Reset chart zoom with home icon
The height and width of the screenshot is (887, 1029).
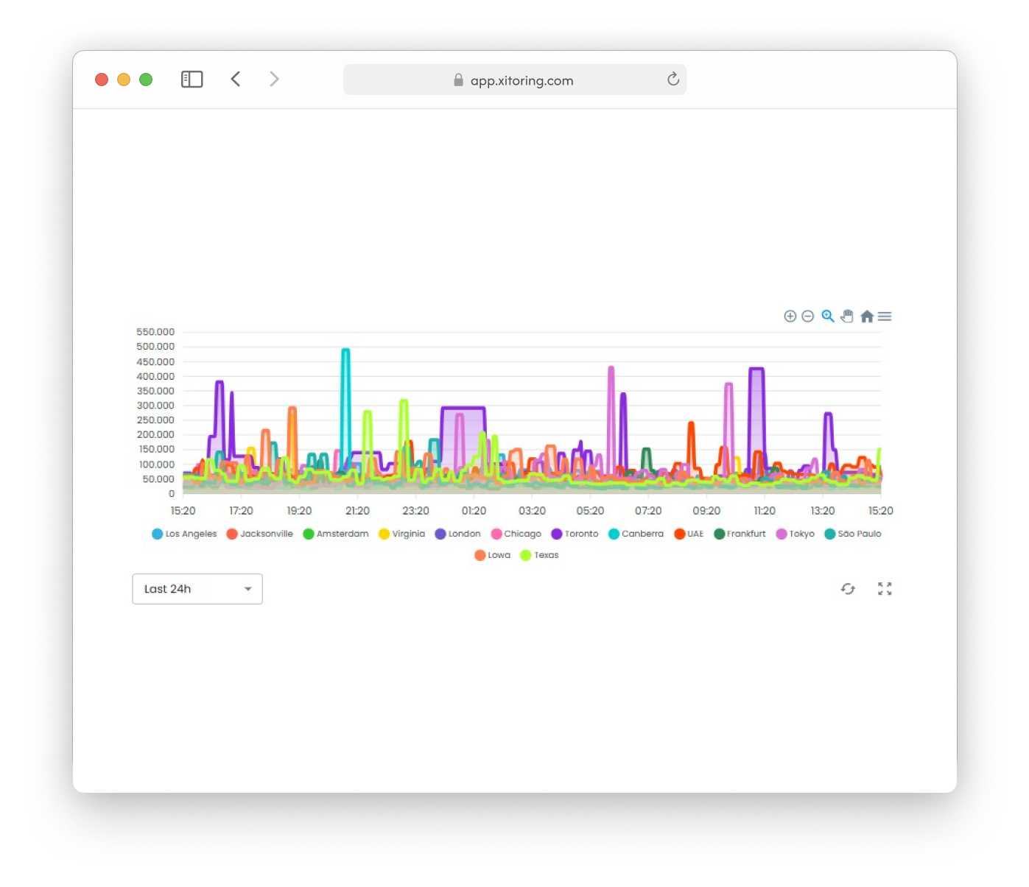tap(867, 317)
